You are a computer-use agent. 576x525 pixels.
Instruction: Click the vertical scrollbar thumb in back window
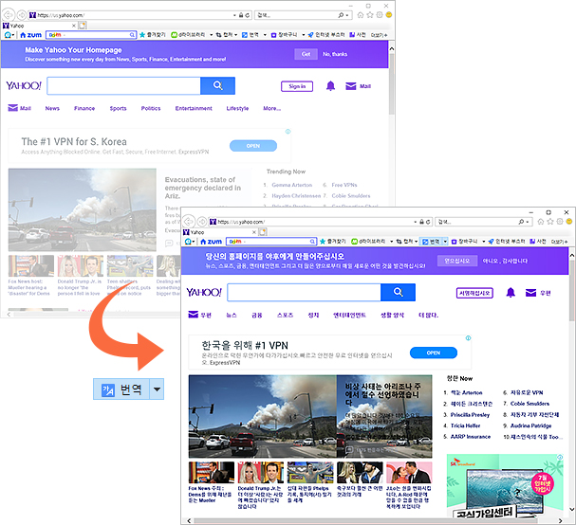(x=392, y=83)
